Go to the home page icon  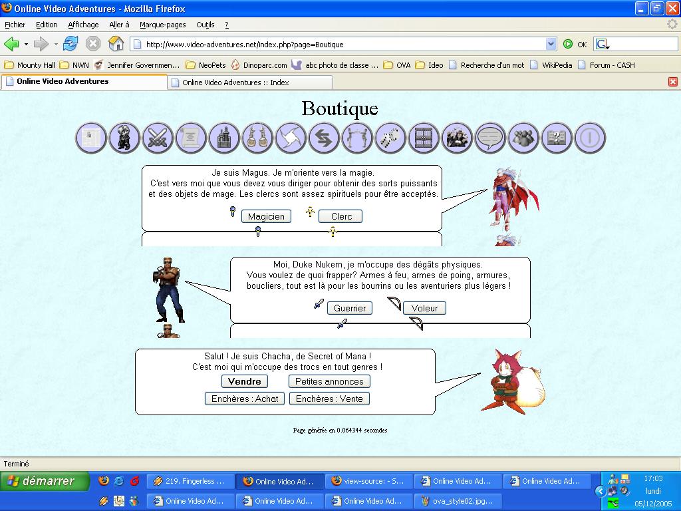point(116,43)
